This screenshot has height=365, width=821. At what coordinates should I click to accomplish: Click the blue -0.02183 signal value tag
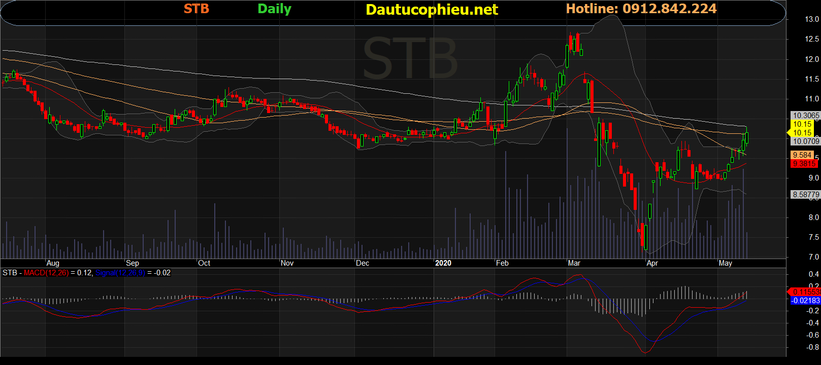point(805,301)
